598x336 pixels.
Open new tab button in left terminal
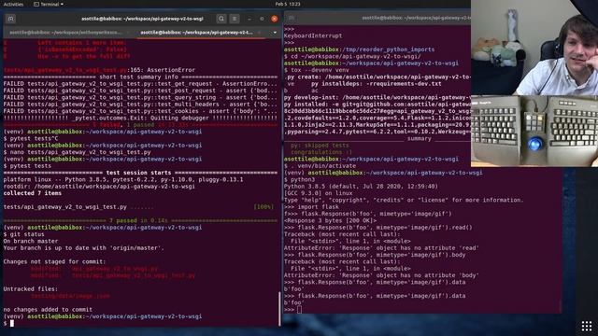pos(10,19)
